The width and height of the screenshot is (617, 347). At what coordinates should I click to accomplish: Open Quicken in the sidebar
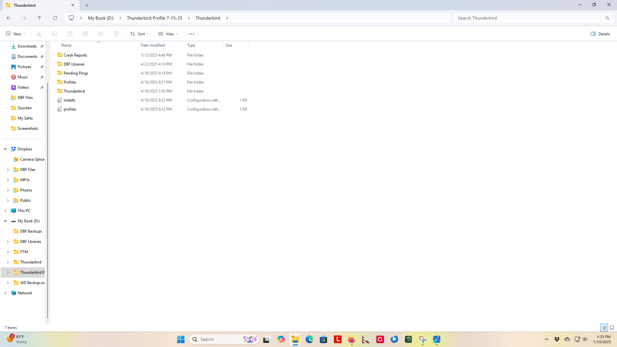pyautogui.click(x=24, y=108)
